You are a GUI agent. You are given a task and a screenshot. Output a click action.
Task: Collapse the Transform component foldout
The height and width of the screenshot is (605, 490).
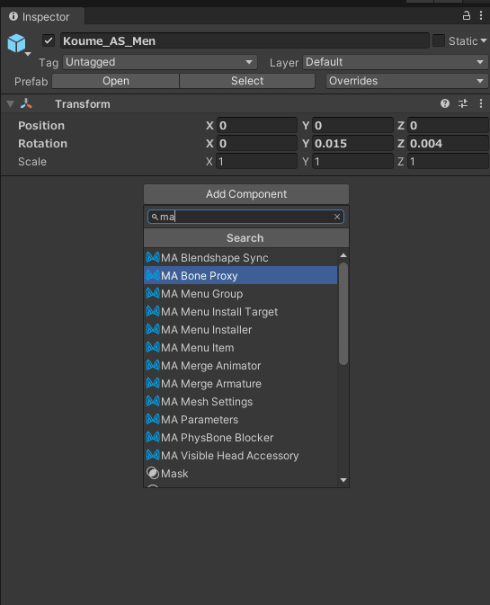(x=11, y=103)
